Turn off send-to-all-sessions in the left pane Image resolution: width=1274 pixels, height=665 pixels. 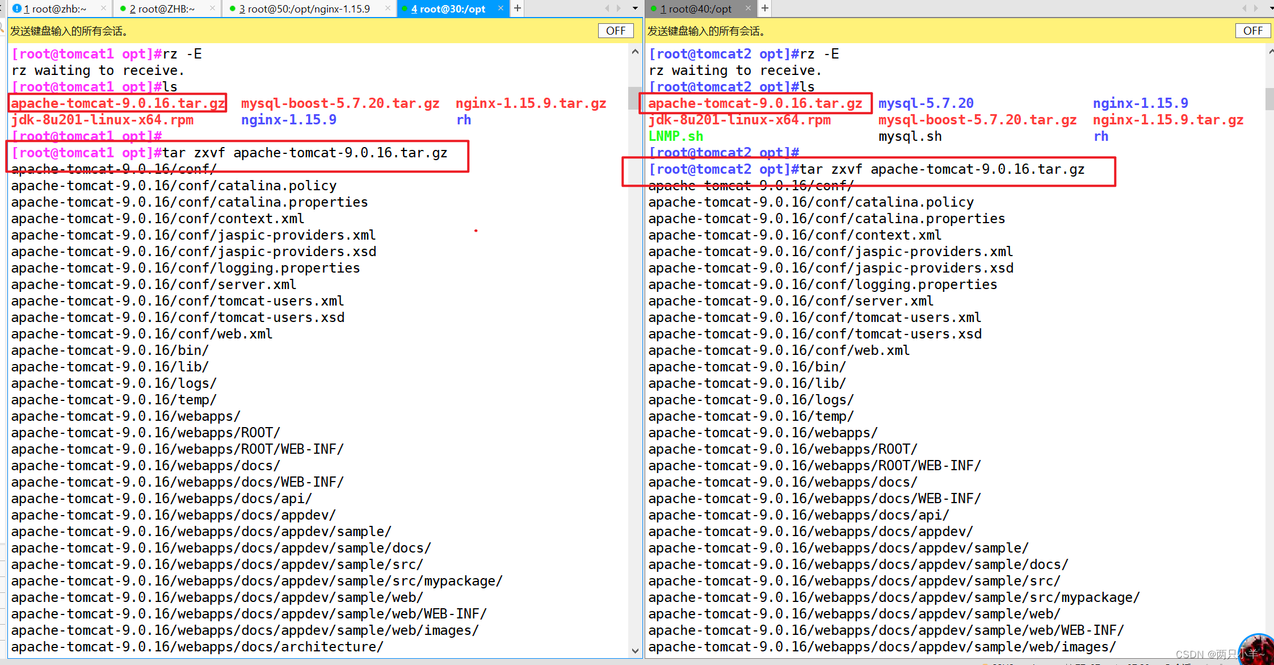tap(616, 31)
